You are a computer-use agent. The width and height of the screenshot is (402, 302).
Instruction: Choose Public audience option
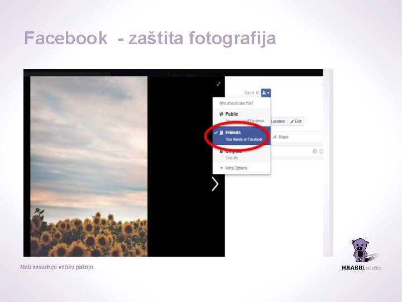(242, 117)
